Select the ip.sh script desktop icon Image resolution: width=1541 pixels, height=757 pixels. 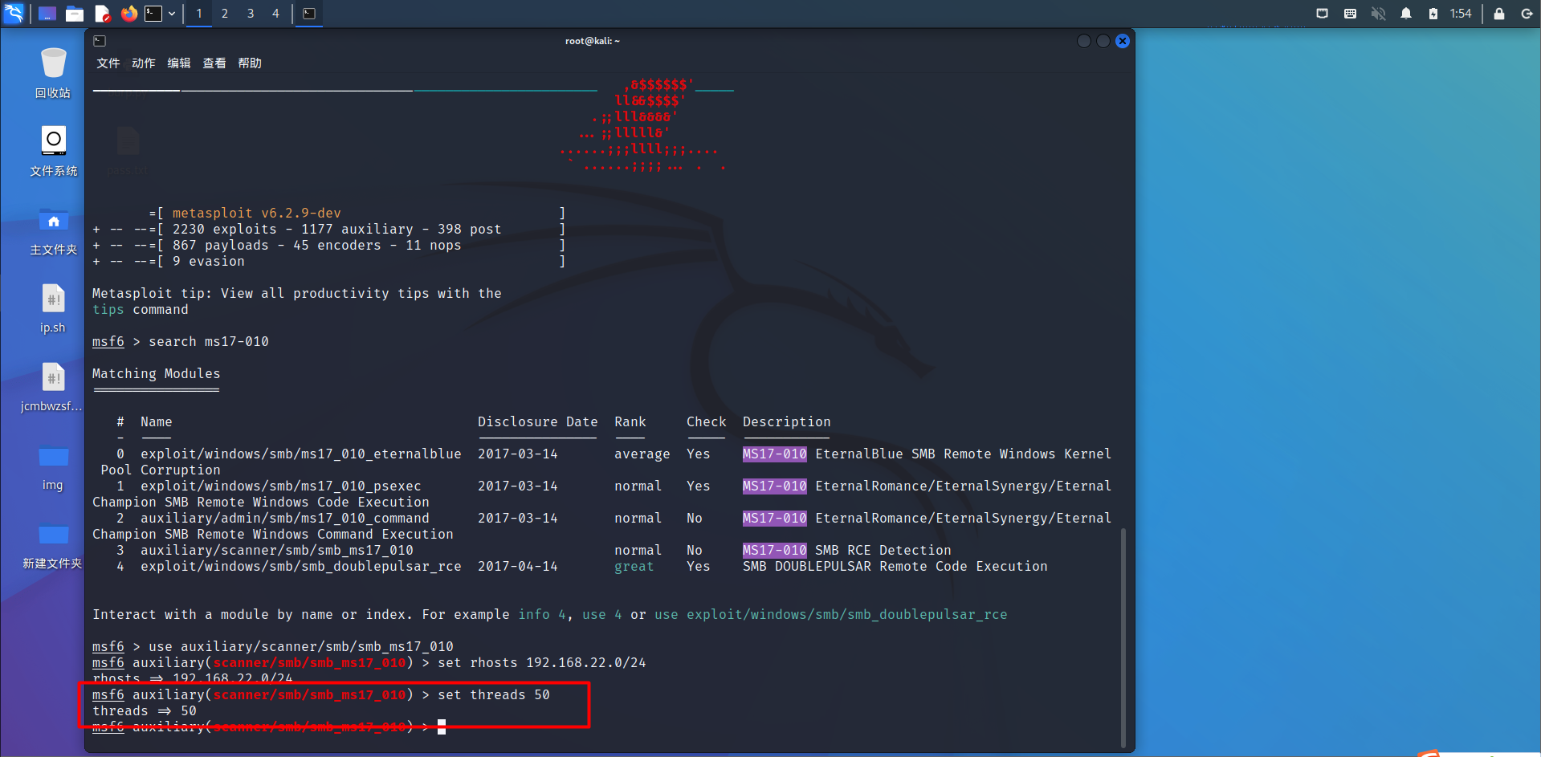[x=53, y=308]
